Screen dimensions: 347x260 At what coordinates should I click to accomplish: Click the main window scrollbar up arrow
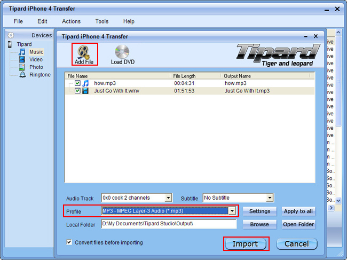(338, 33)
